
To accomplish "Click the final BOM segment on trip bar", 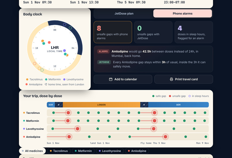I will pos(178,105).
